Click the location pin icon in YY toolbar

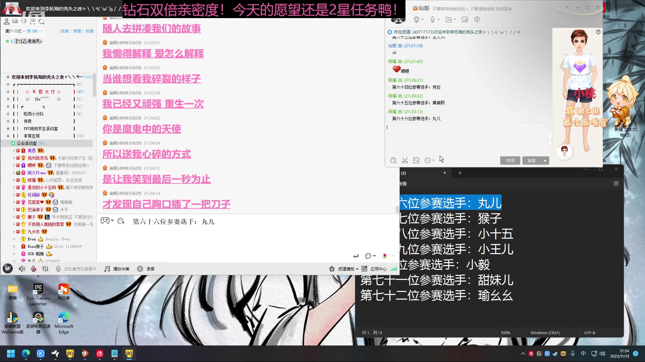[24, 21]
